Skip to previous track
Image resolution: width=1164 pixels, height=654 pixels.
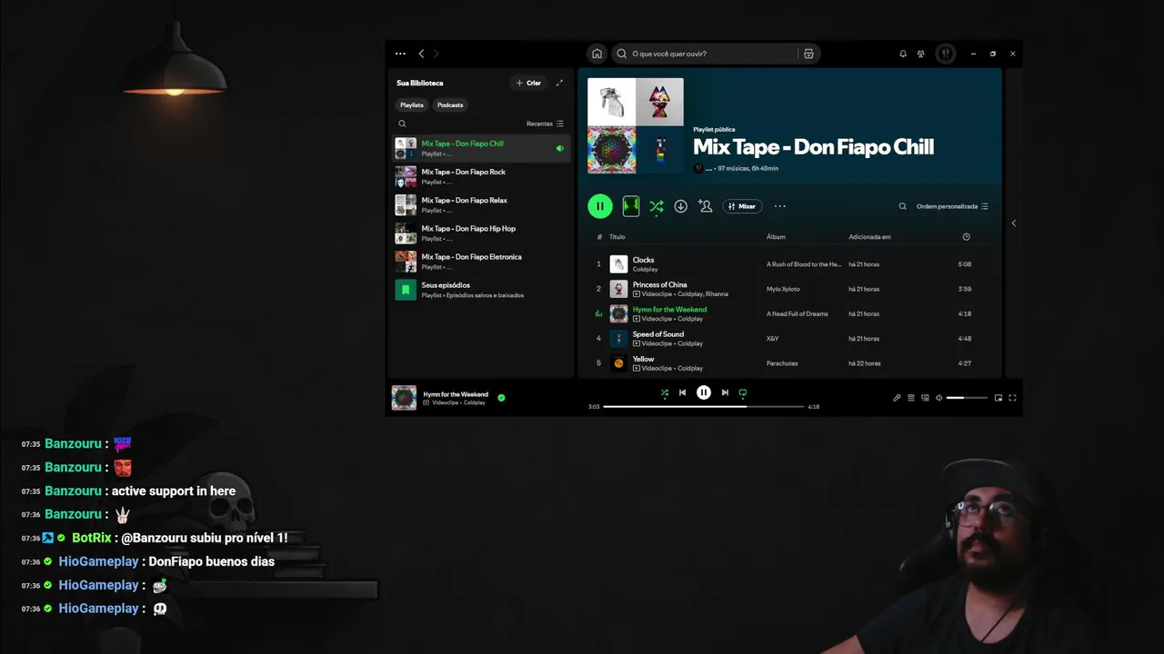(x=682, y=392)
